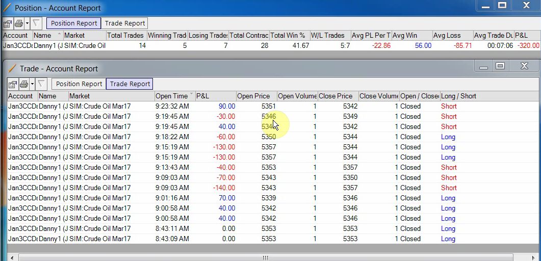
Task: Switch to Position Report tab in Trade window
Action: click(x=79, y=84)
